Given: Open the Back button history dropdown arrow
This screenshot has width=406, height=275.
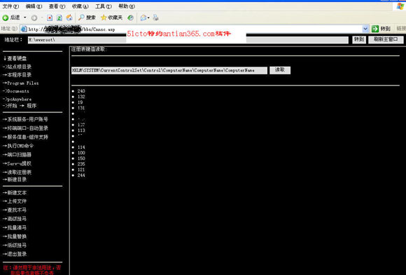Looking at the screenshot, I should tap(25, 18).
